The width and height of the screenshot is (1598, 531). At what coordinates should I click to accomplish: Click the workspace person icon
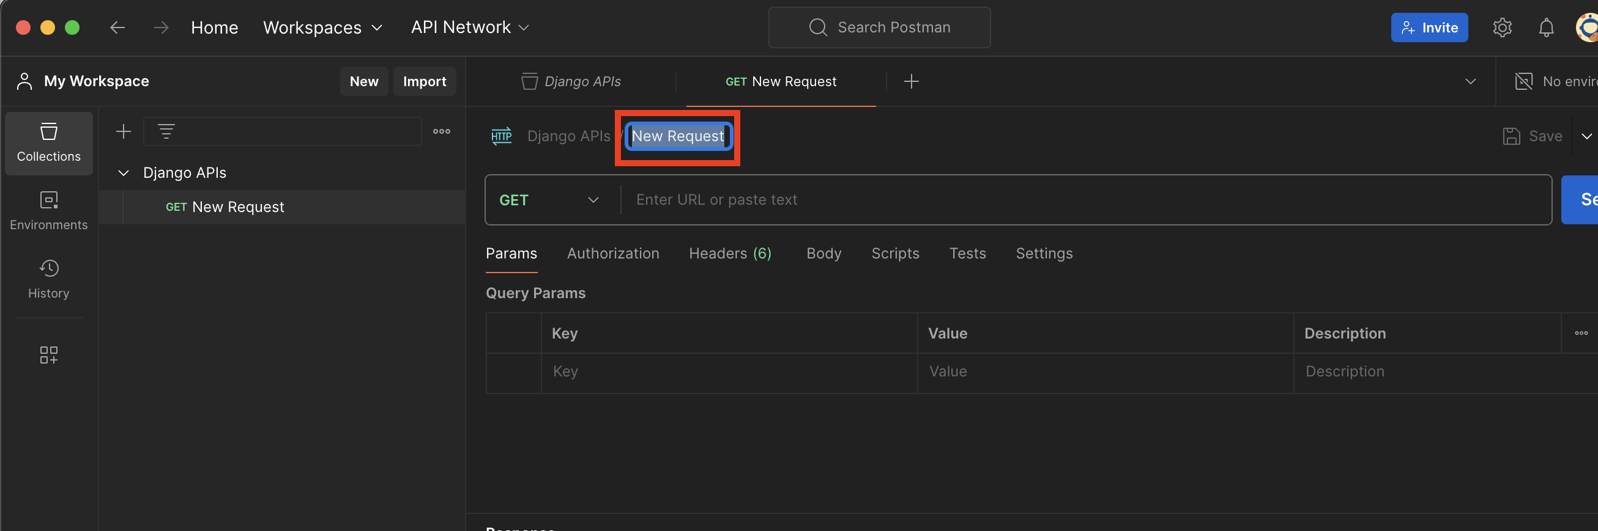[24, 81]
